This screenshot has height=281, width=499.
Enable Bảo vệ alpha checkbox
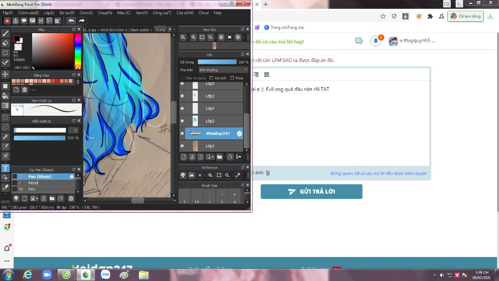183,78
